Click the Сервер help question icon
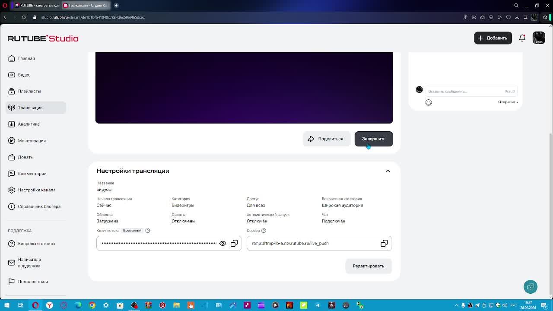 [x=264, y=231]
